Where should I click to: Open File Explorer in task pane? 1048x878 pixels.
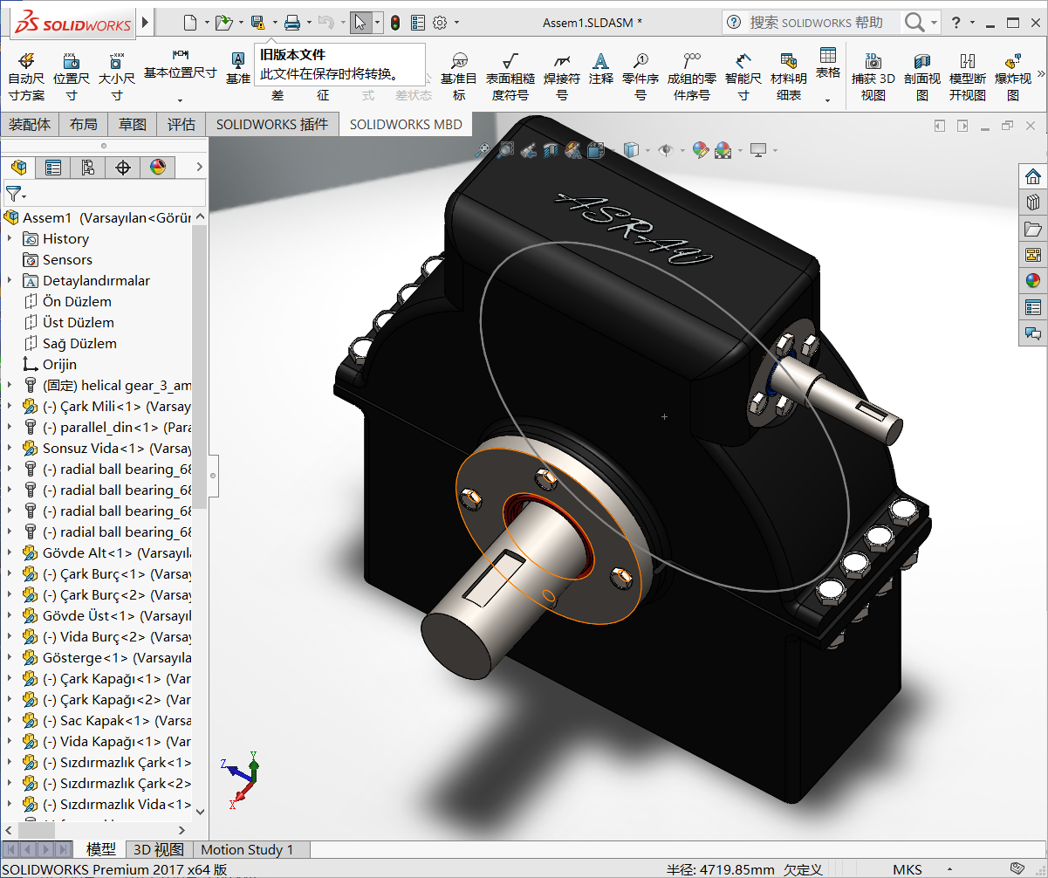pyautogui.click(x=1033, y=229)
